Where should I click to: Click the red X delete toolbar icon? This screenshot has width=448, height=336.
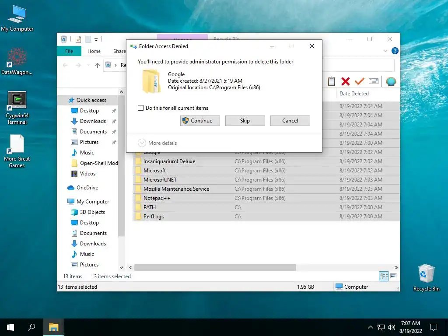(346, 81)
